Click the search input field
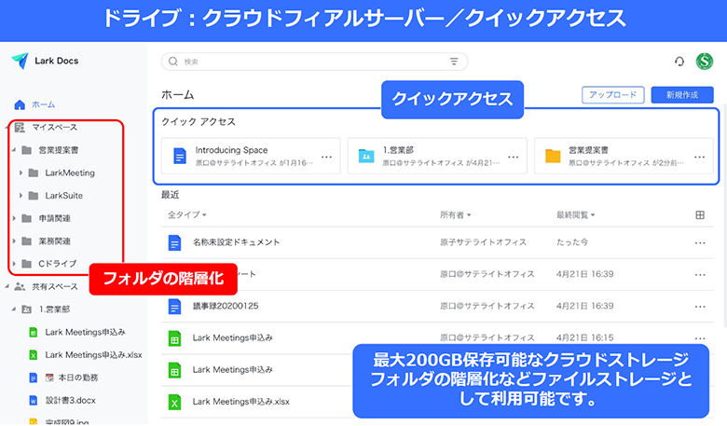Viewport: 727px width, 426px height. [314, 62]
